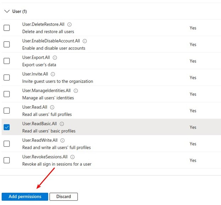Check the User.RevokeSessions.All checkbox
The width and height of the screenshot is (221, 205).
click(x=7, y=160)
